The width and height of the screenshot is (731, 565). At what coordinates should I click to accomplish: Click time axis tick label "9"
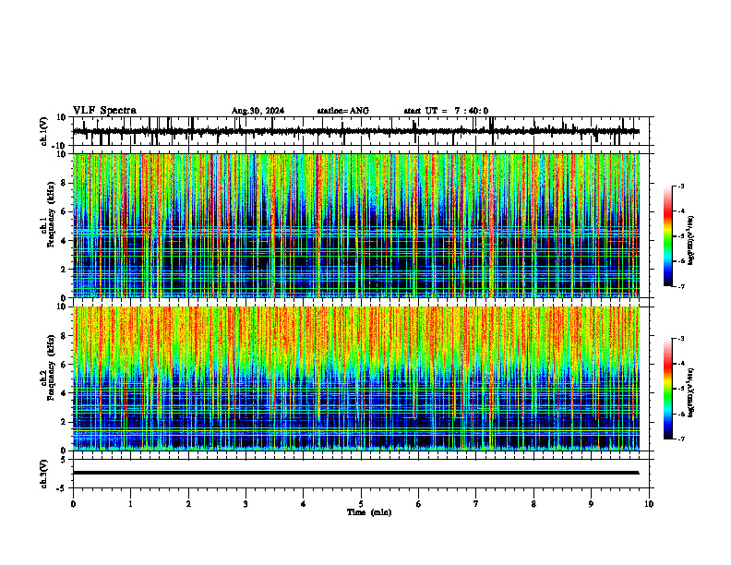(591, 504)
